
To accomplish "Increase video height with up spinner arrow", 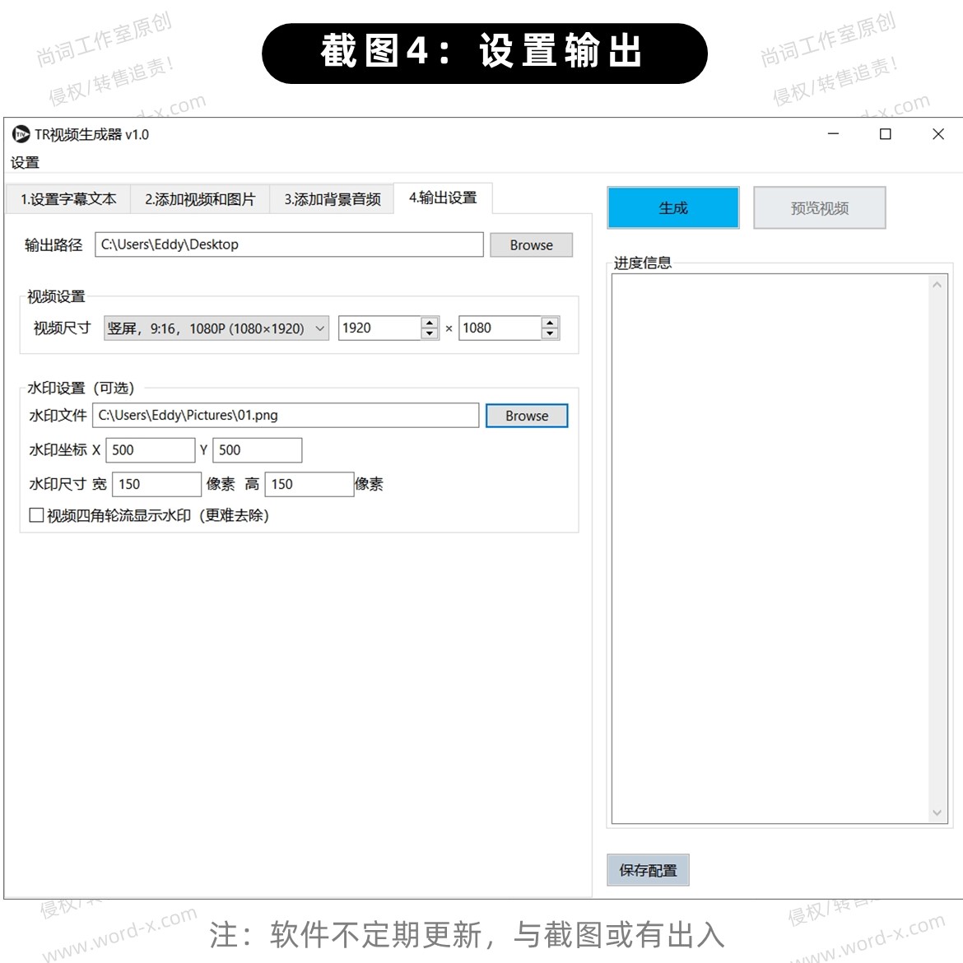I will pyautogui.click(x=550, y=323).
